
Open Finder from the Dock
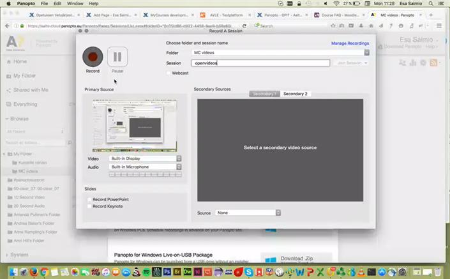click(x=13, y=271)
